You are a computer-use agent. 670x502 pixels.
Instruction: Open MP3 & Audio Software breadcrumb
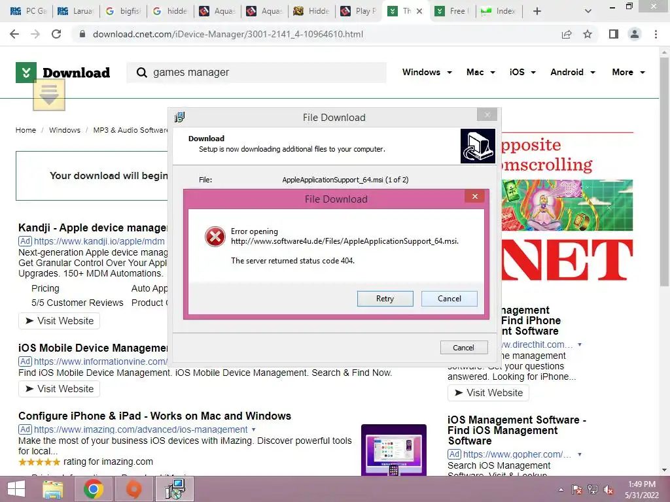130,130
